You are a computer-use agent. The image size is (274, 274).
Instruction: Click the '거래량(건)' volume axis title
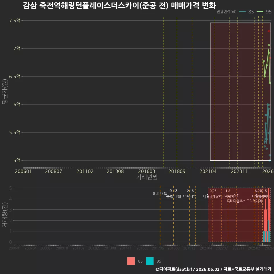[x=5, y=215]
